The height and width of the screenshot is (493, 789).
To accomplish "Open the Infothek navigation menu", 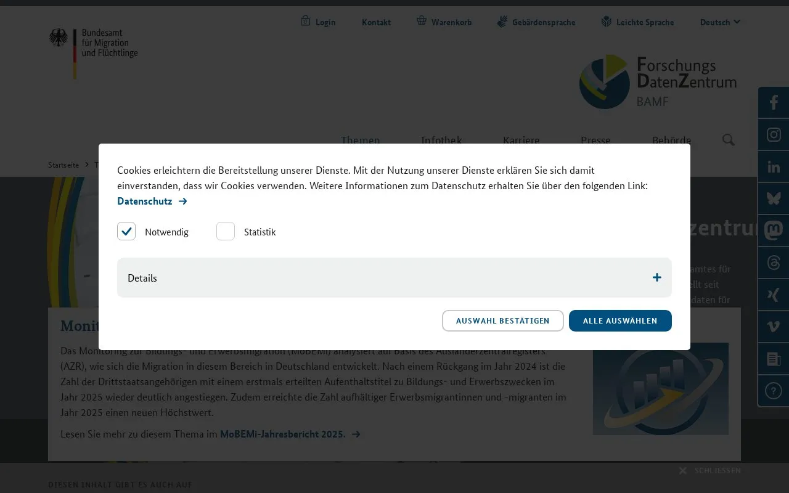I will (441, 140).
